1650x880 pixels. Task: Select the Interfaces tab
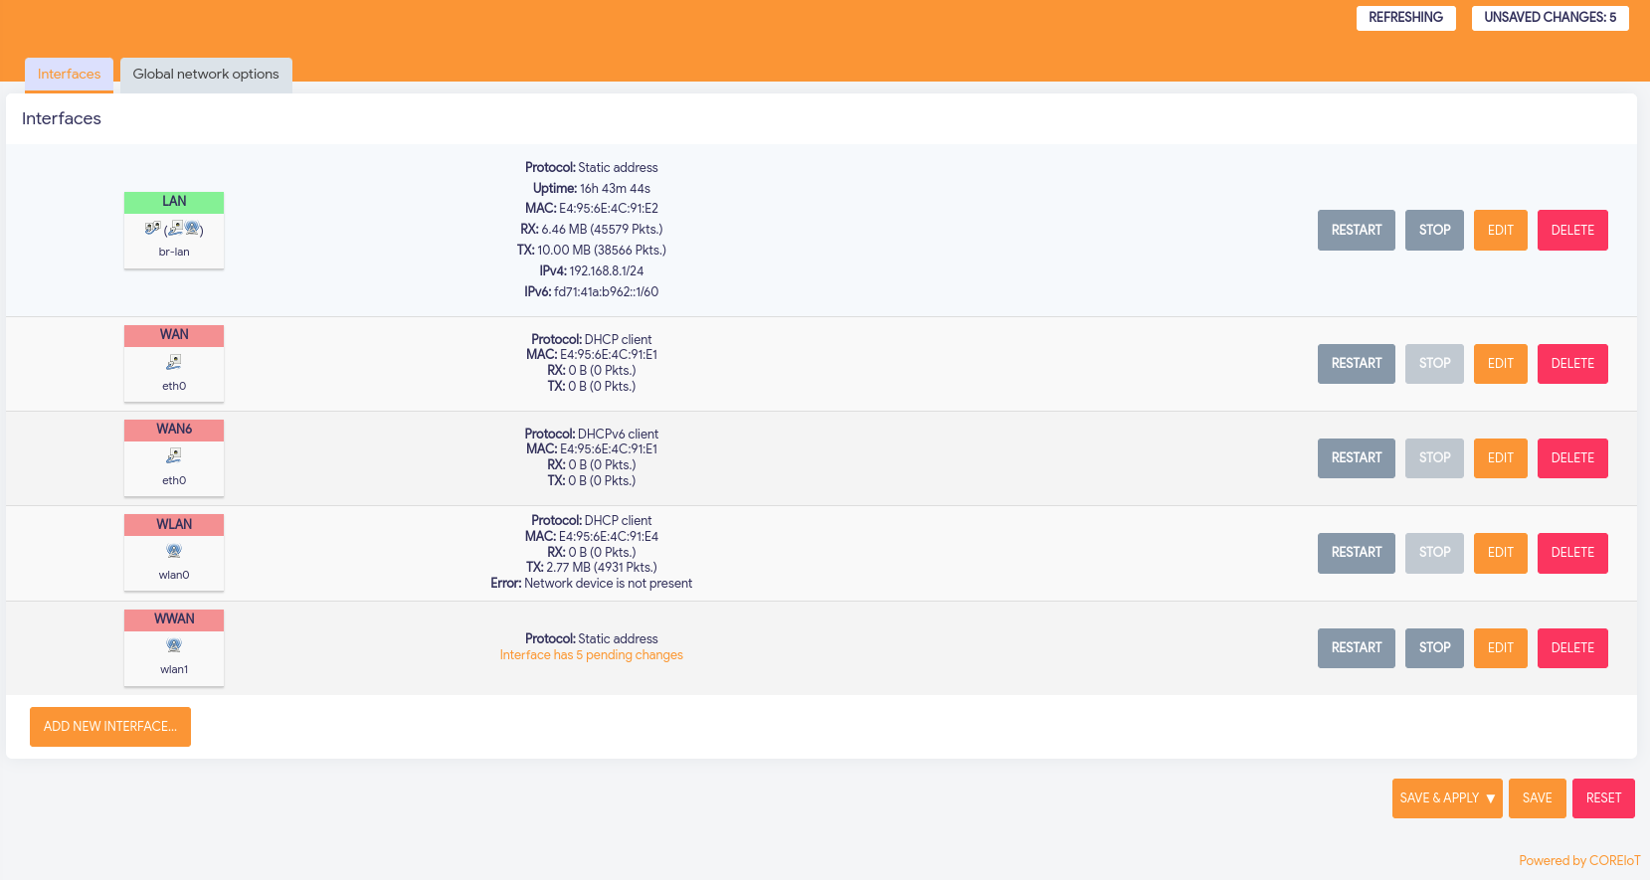tap(69, 75)
